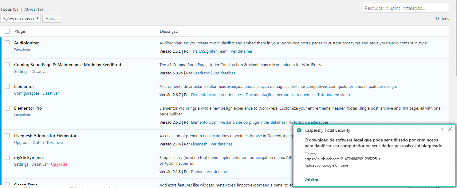457x188 pixels.
Task: Click Ver detalhes in the Versão 2.6.2 row
Action: [274, 122]
